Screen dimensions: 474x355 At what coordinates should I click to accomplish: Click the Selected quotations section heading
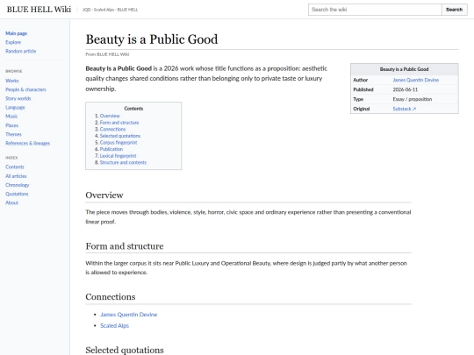pos(125,350)
